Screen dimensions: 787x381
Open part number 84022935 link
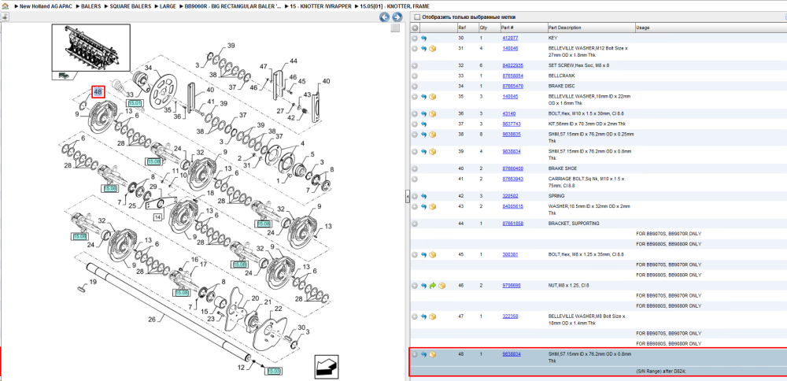513,66
